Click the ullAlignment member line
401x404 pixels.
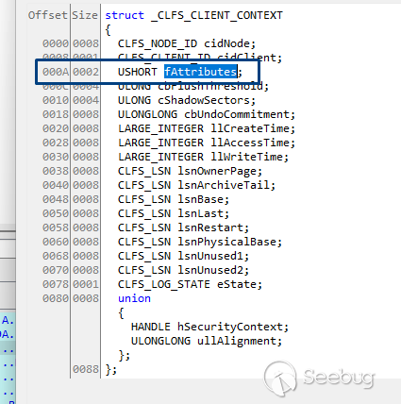coord(207,341)
